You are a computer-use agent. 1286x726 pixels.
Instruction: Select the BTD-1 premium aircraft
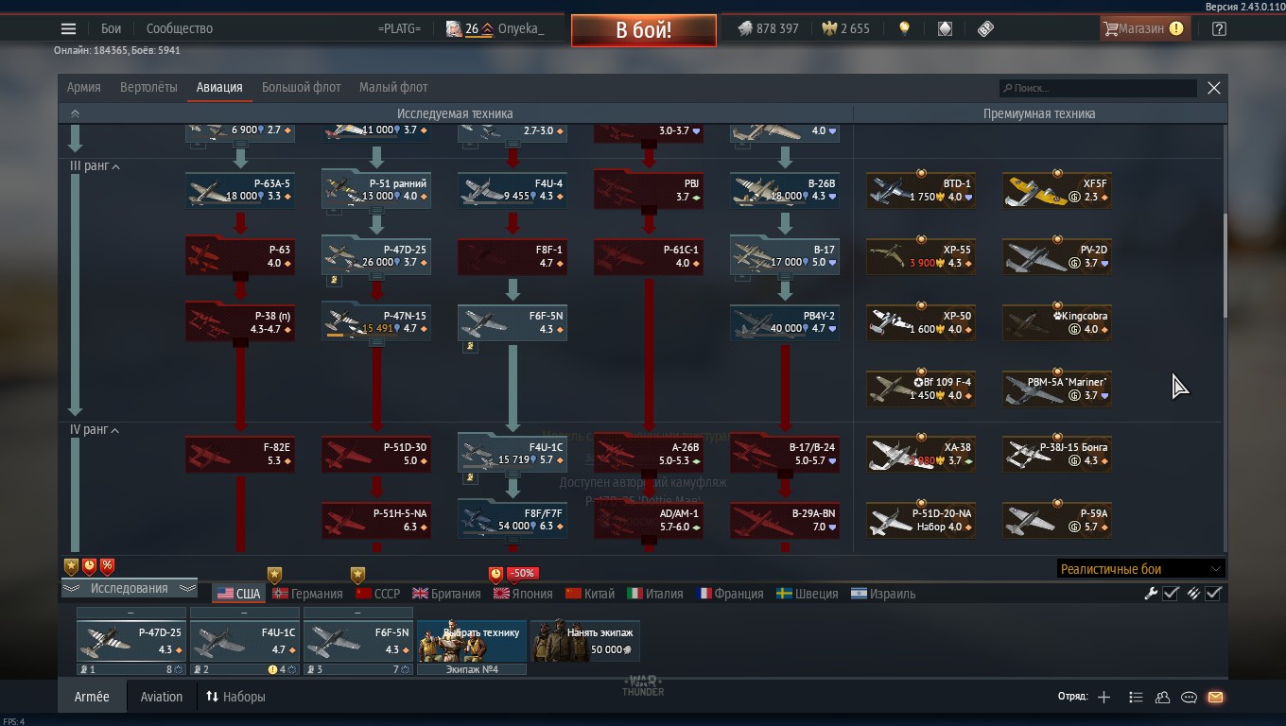coord(921,190)
